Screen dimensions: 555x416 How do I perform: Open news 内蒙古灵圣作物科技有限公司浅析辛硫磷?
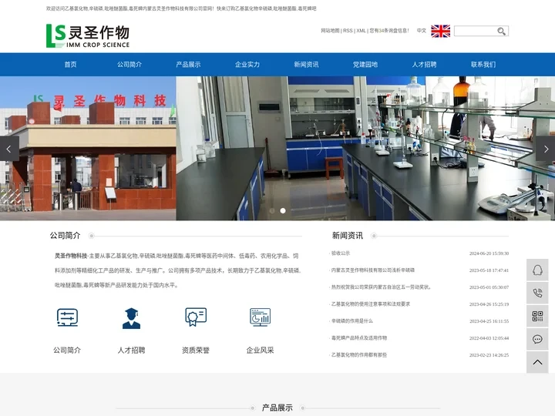click(x=373, y=270)
